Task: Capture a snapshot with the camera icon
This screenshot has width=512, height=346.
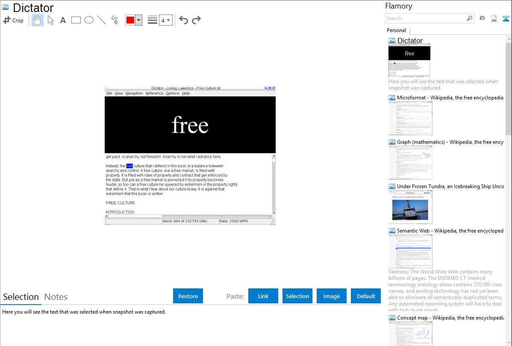Action: [482, 18]
